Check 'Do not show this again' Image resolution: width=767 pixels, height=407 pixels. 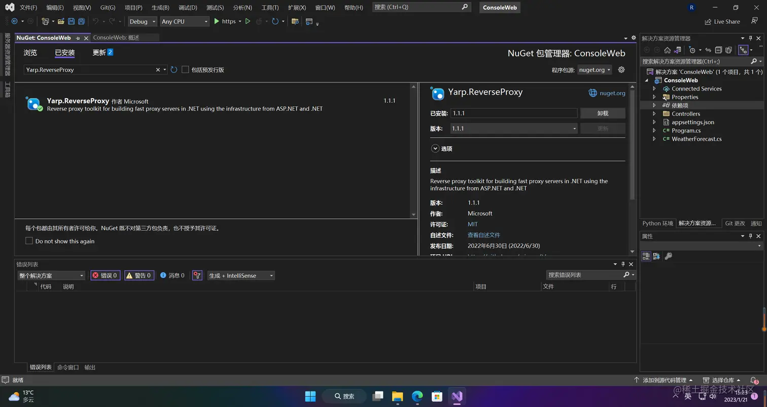pyautogui.click(x=29, y=241)
